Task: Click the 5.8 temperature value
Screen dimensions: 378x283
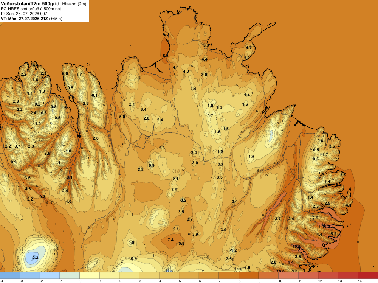Action: [181, 243]
